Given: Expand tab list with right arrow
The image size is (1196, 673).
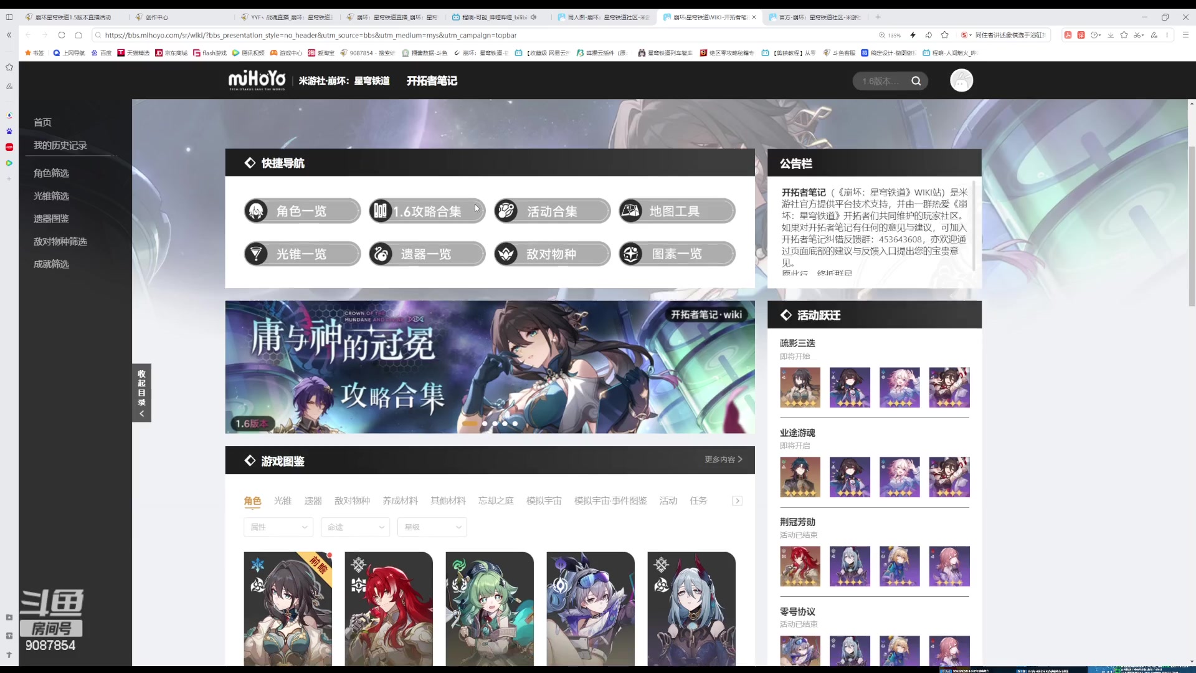Looking at the screenshot, I should click(737, 501).
